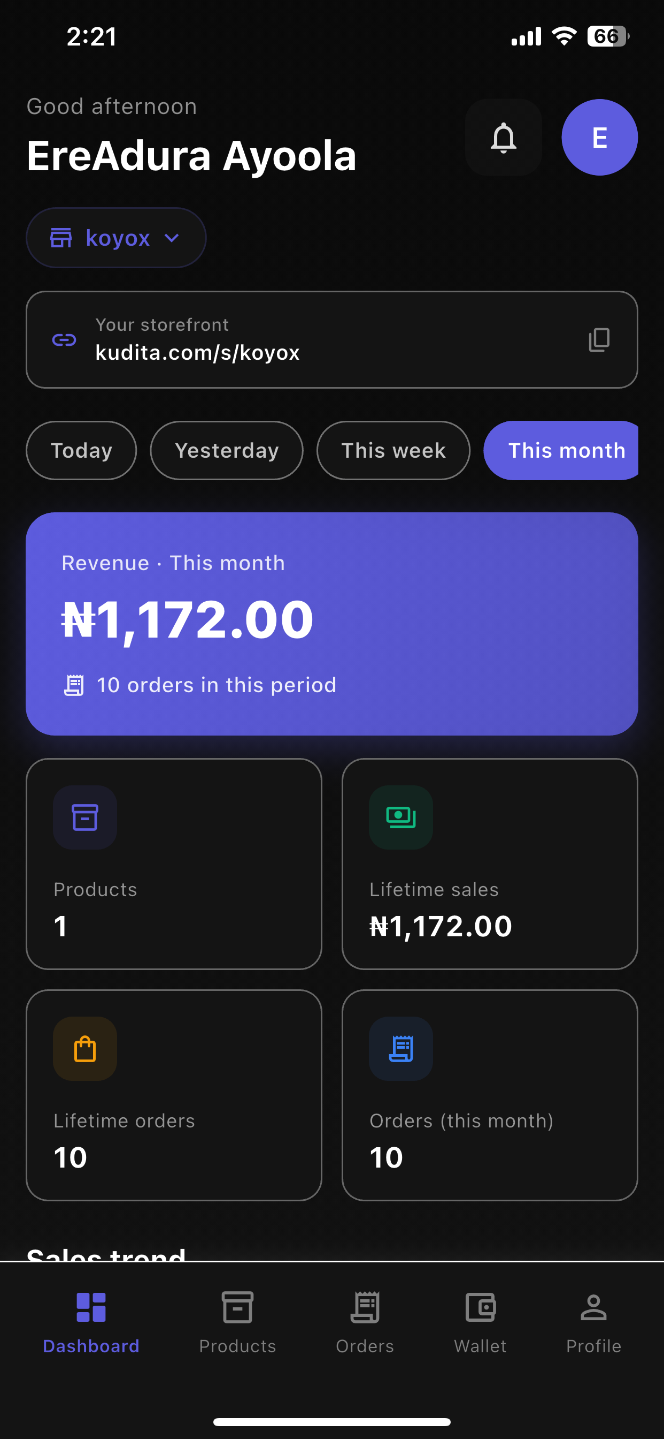Select the This week period filter
This screenshot has height=1439, width=664.
point(393,450)
